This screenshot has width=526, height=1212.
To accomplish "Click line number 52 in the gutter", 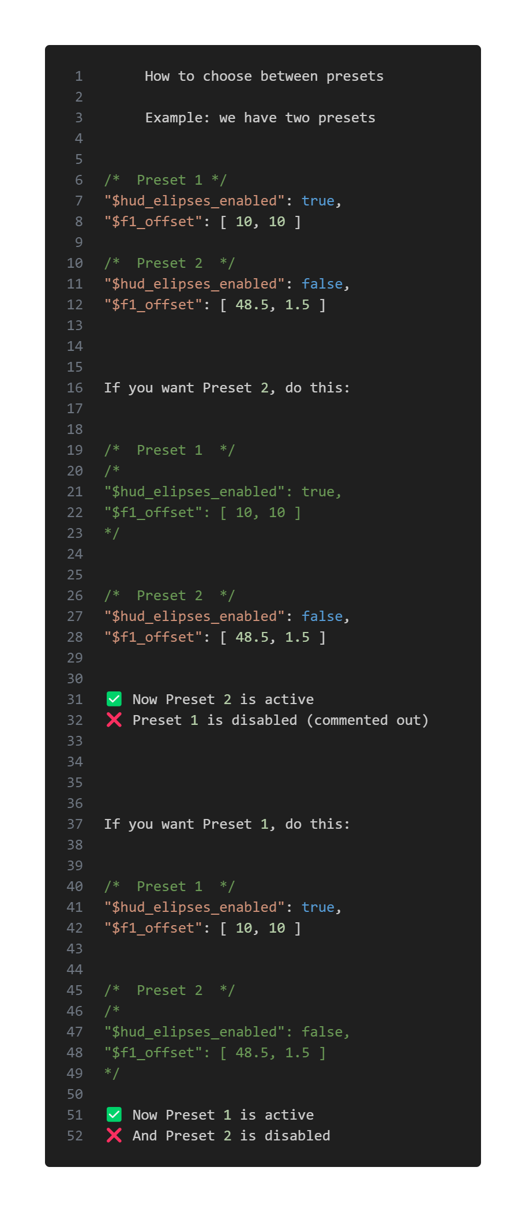I will pyautogui.click(x=75, y=1136).
